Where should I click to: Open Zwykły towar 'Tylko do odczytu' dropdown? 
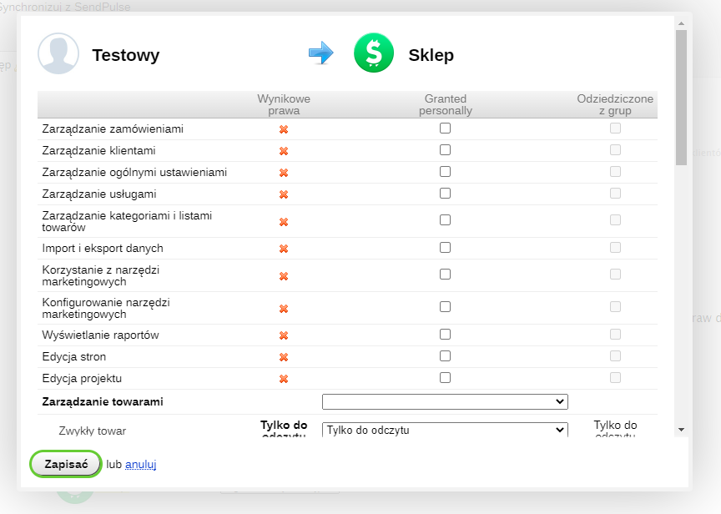click(445, 431)
